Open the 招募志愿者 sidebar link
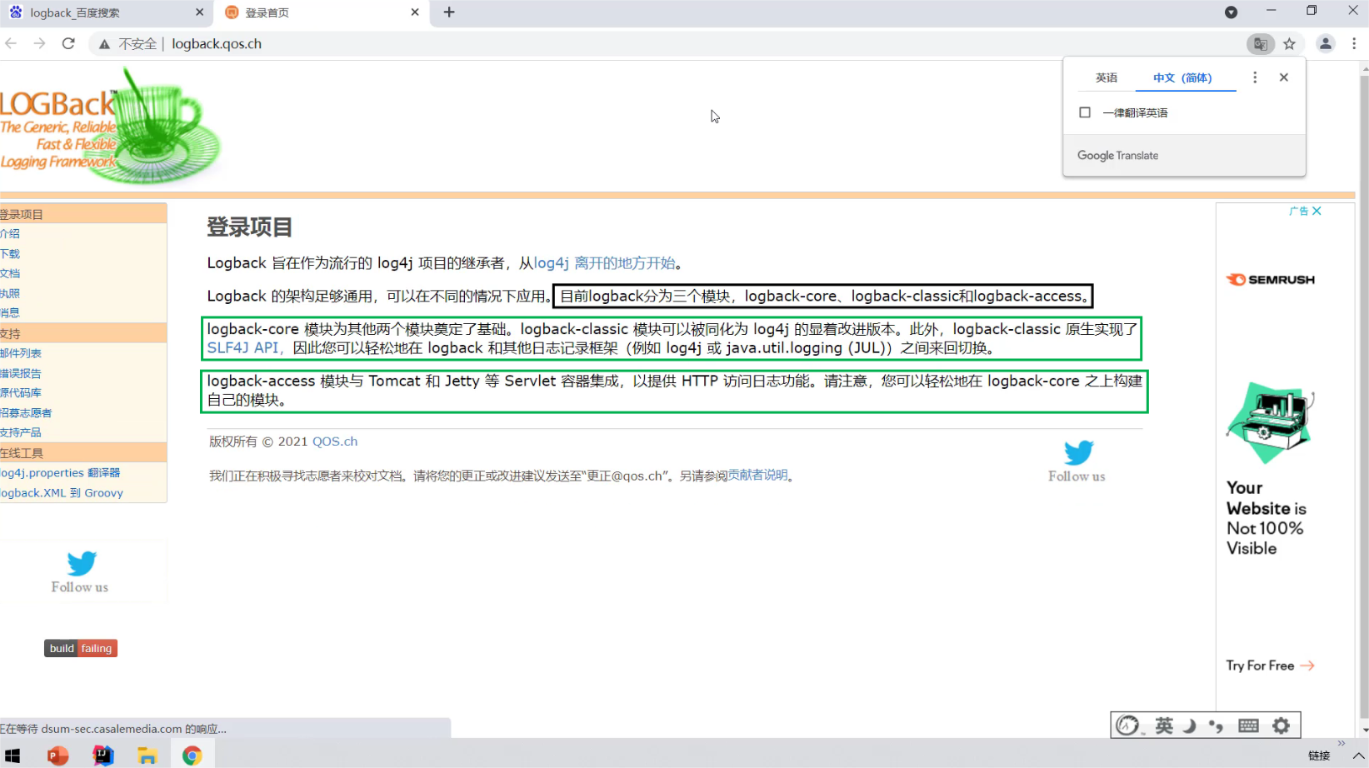Viewport: 1369px width, 768px height. click(26, 412)
